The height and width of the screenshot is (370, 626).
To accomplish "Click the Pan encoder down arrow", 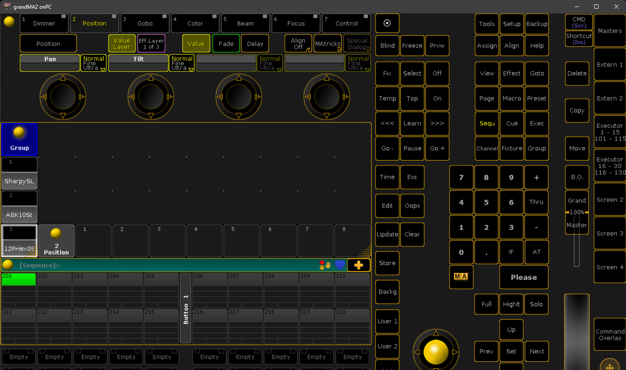I will tap(63, 115).
